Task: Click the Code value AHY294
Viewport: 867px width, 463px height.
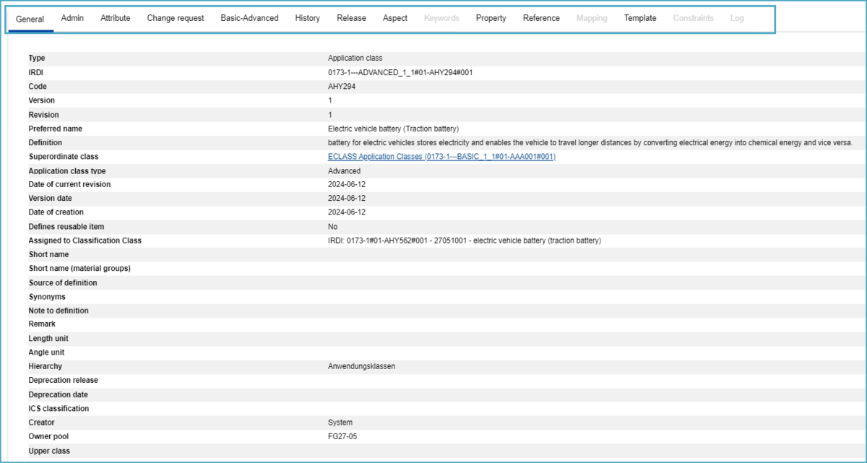Action: tap(342, 87)
